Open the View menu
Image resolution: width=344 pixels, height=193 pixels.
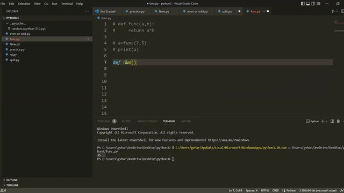point(37,4)
